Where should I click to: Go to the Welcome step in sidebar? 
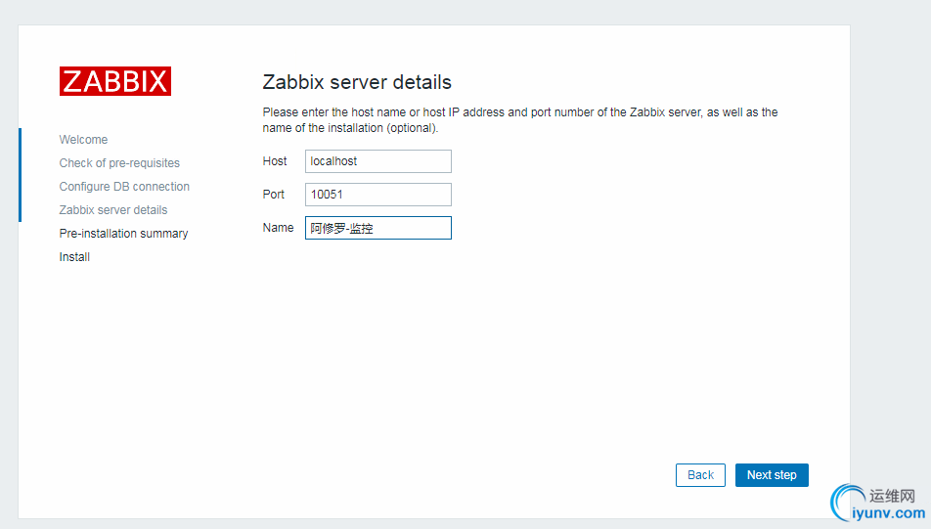coord(83,140)
